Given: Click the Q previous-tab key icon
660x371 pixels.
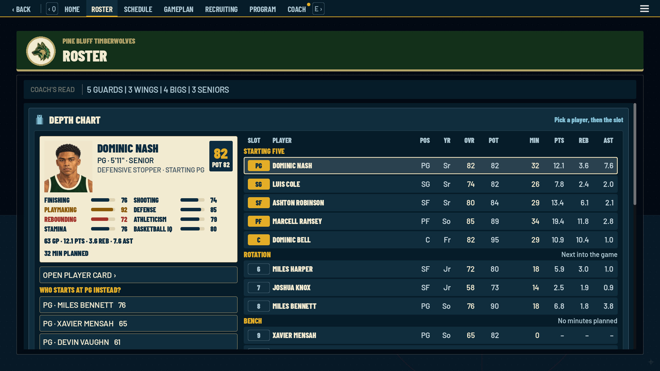Looking at the screenshot, I should [52, 9].
